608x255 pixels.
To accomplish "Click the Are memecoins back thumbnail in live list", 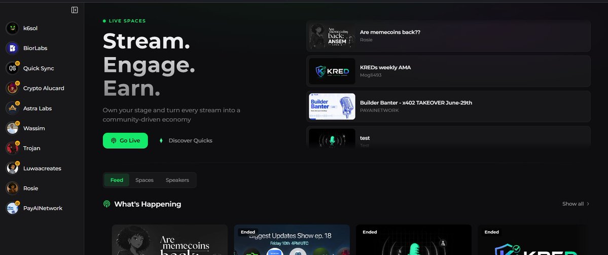I will coord(332,35).
